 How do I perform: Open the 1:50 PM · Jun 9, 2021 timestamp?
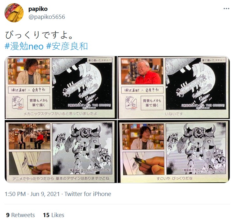point(32,194)
